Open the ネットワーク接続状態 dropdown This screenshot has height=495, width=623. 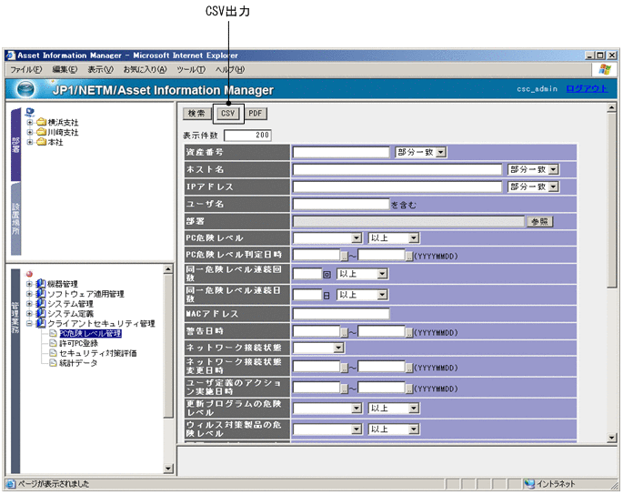pyautogui.click(x=338, y=347)
